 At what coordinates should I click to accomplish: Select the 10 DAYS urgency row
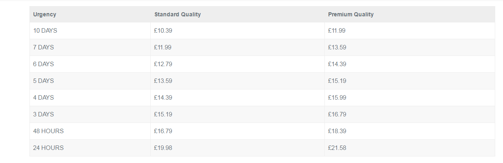262,31
